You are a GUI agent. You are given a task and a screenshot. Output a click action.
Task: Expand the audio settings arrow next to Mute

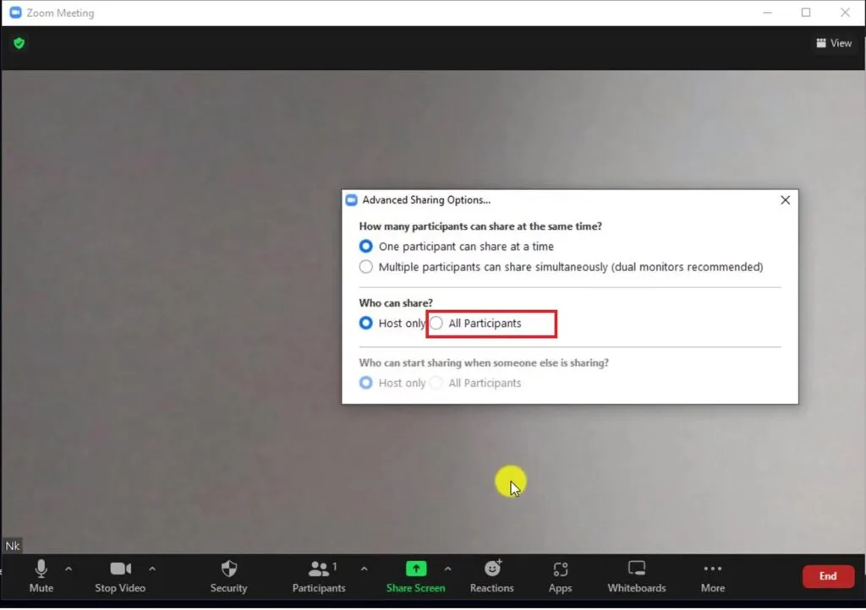[69, 569]
